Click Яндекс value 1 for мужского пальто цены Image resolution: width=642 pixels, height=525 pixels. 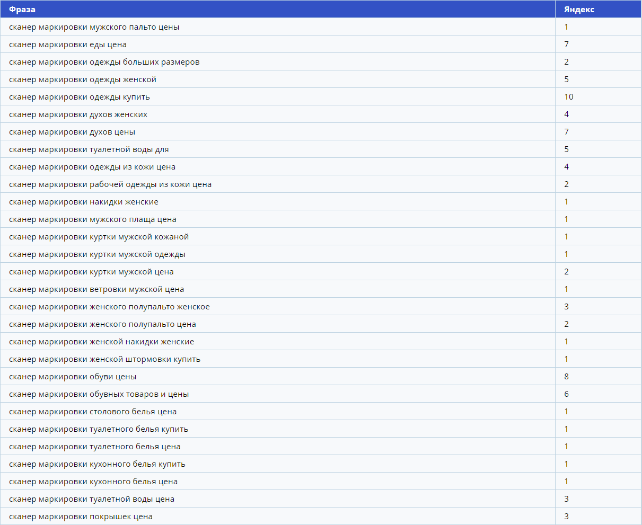(x=567, y=27)
